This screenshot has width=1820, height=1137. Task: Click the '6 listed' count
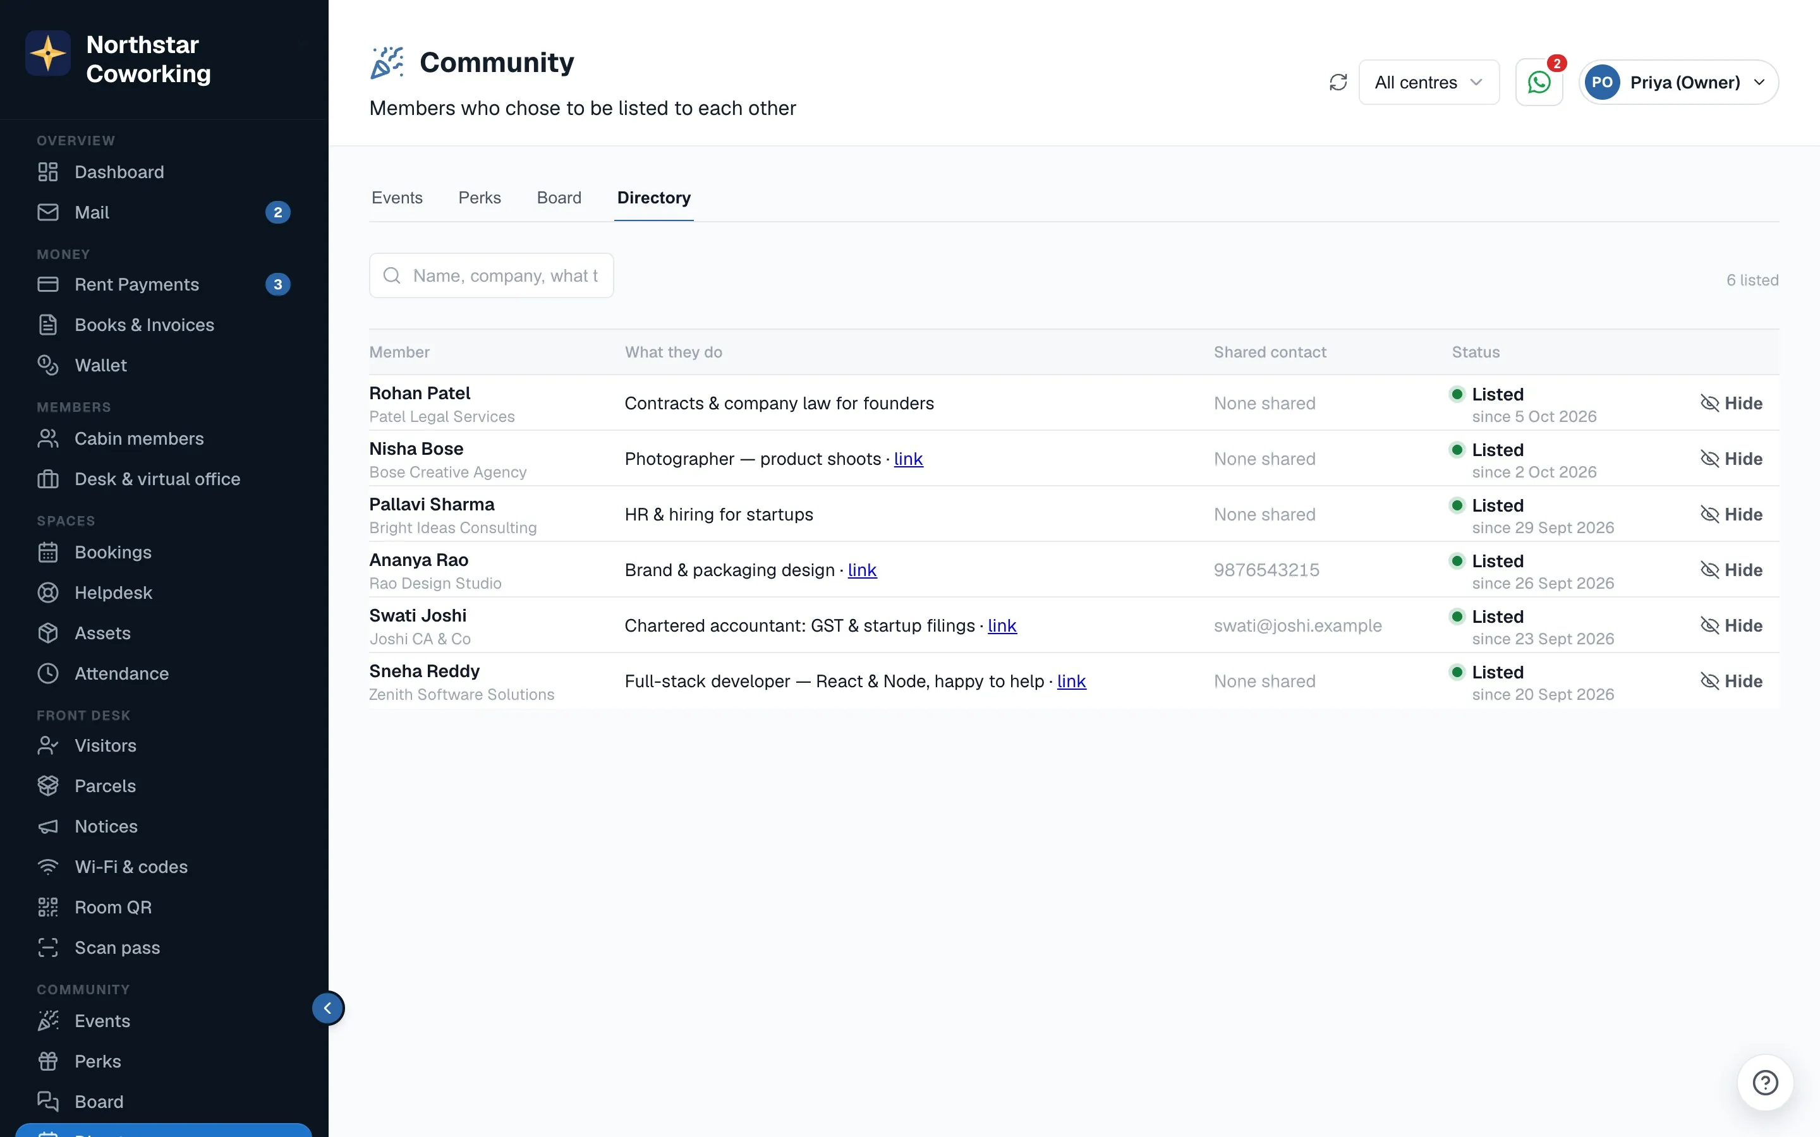click(1752, 280)
